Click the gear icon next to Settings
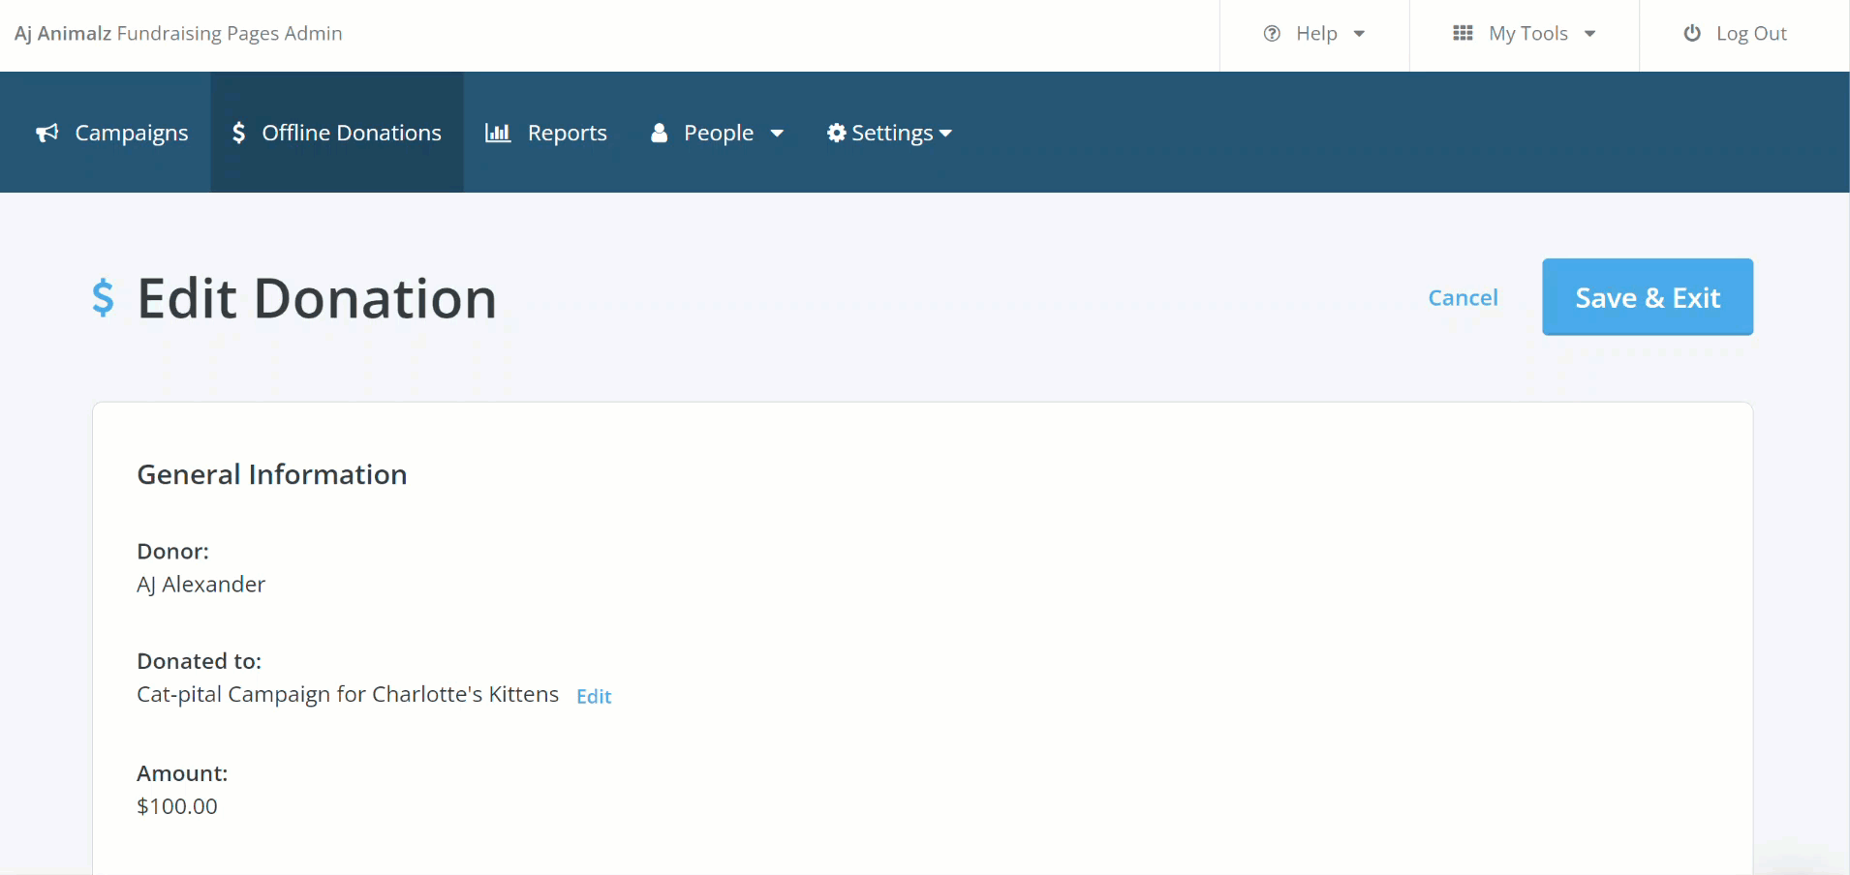This screenshot has width=1850, height=875. (837, 133)
